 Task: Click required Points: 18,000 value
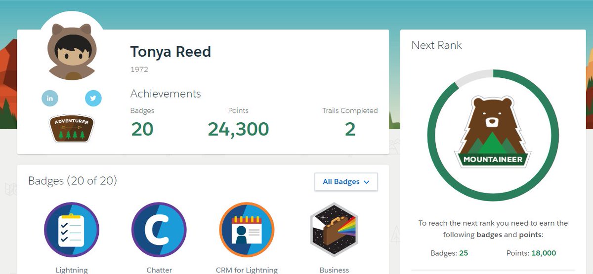(x=544, y=253)
